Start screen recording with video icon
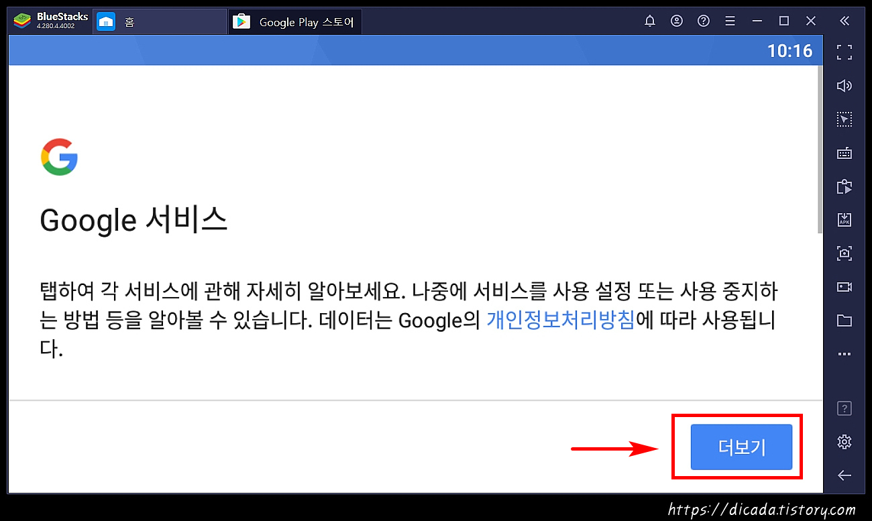The width and height of the screenshot is (872, 521). 844,287
